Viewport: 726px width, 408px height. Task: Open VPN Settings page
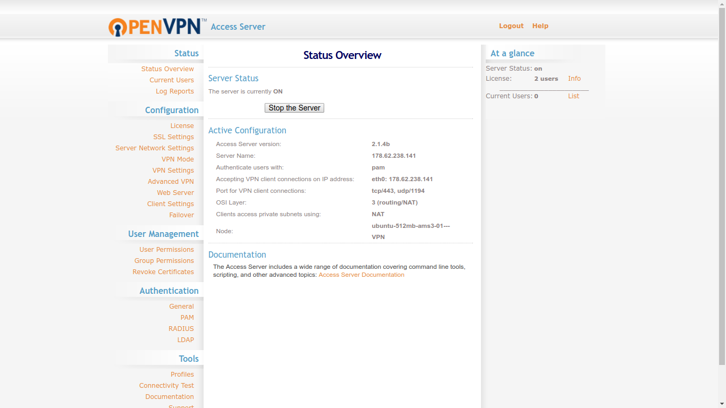[x=173, y=171]
